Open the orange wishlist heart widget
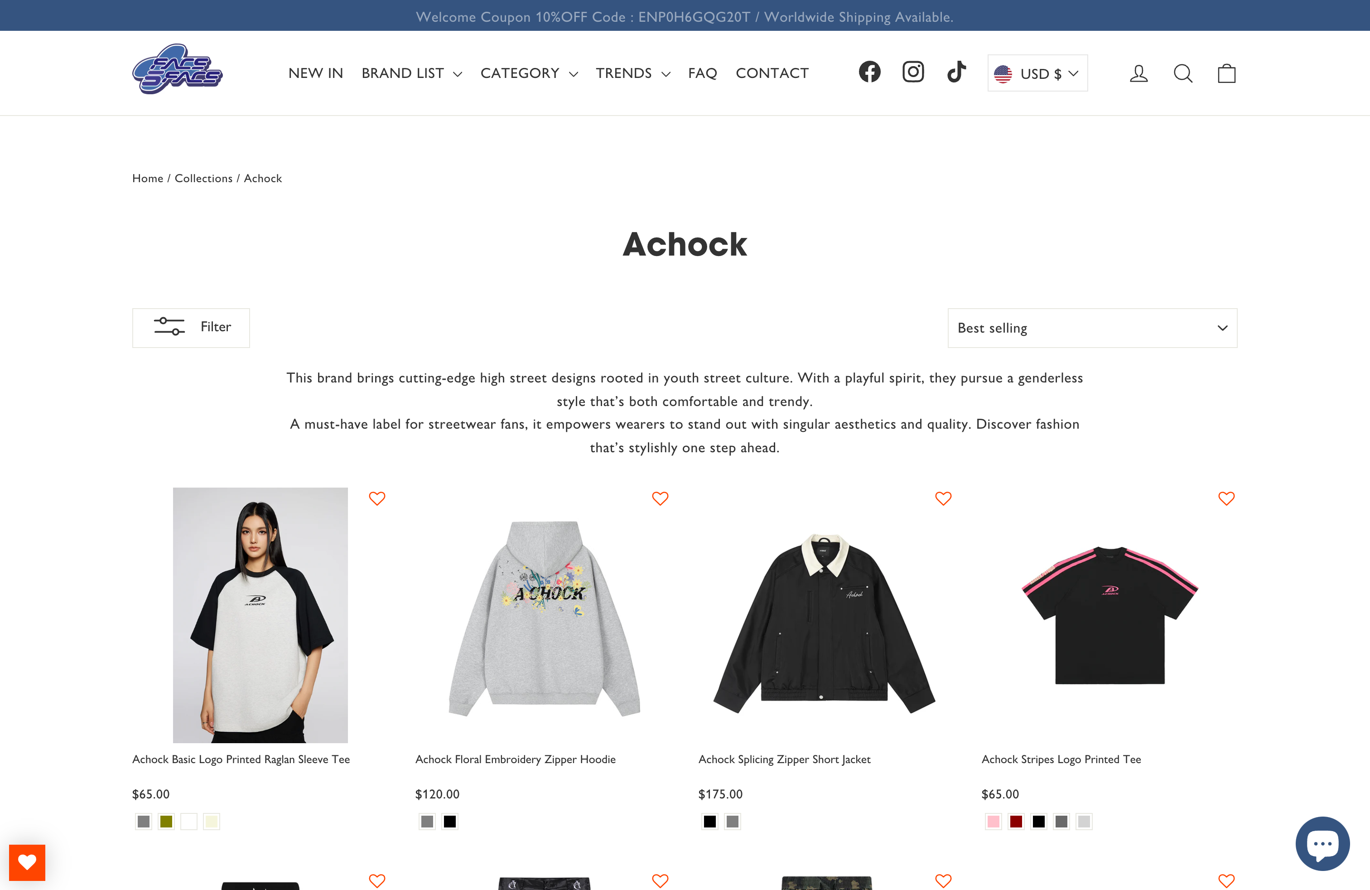 [x=27, y=862]
